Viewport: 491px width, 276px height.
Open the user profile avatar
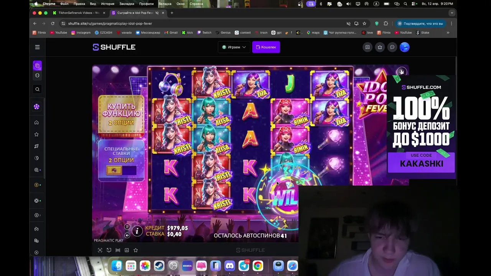coord(404,47)
